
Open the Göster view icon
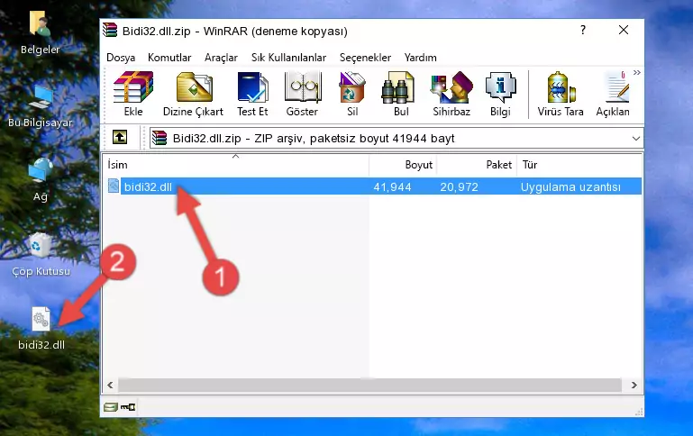pyautogui.click(x=302, y=94)
